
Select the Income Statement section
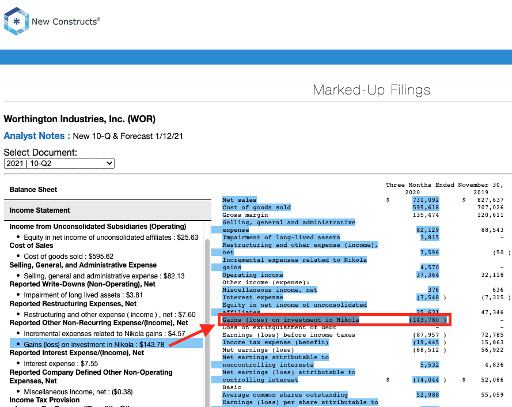40,210
